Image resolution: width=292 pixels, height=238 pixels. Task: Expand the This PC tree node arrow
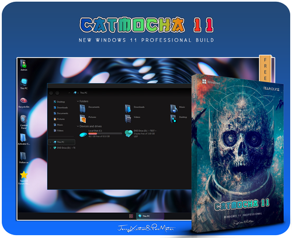(50, 142)
